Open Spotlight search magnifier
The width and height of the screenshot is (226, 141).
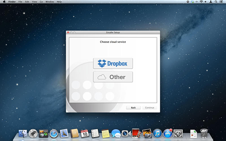point(216,2)
